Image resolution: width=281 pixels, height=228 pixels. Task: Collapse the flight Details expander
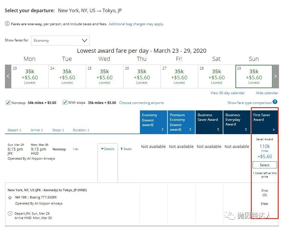[x=108, y=149]
